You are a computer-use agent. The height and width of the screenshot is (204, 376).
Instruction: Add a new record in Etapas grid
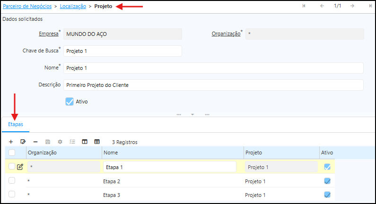(11, 142)
